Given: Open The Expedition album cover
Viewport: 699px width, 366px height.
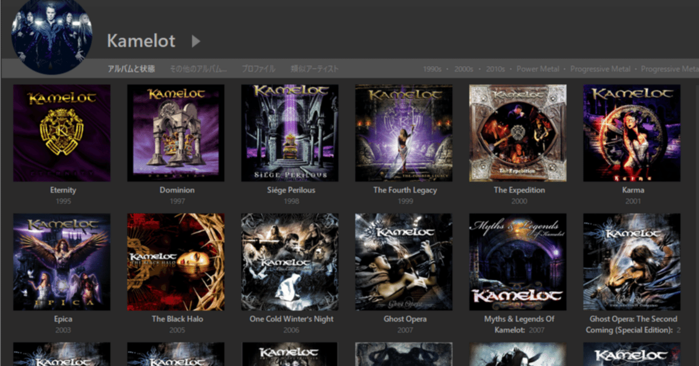Looking at the screenshot, I should [518, 133].
